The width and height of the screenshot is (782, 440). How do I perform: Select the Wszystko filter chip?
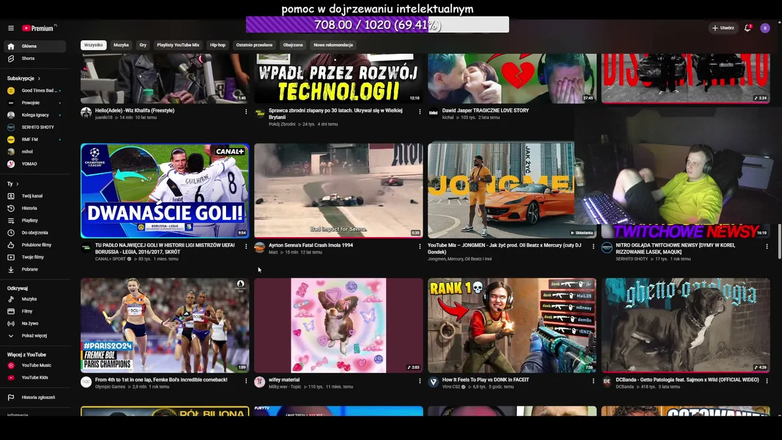click(93, 45)
